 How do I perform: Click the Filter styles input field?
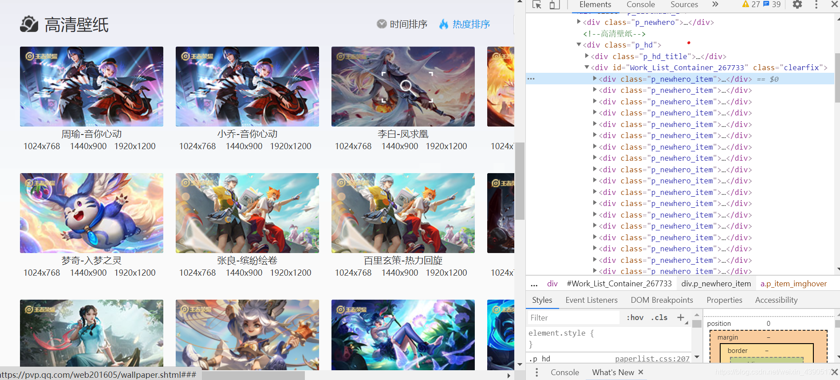click(x=574, y=317)
